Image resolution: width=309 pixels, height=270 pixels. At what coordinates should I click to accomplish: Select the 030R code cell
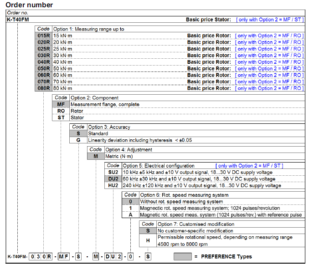43,55
